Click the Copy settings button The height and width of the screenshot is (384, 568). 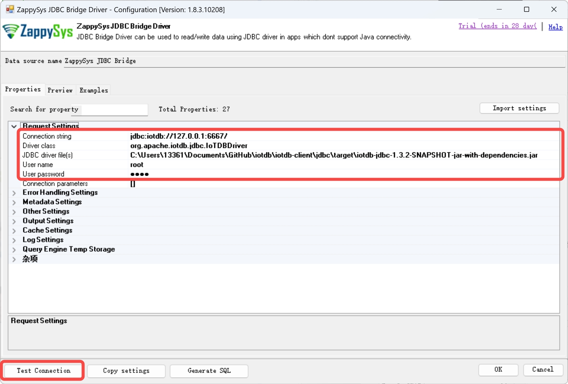[x=126, y=370]
